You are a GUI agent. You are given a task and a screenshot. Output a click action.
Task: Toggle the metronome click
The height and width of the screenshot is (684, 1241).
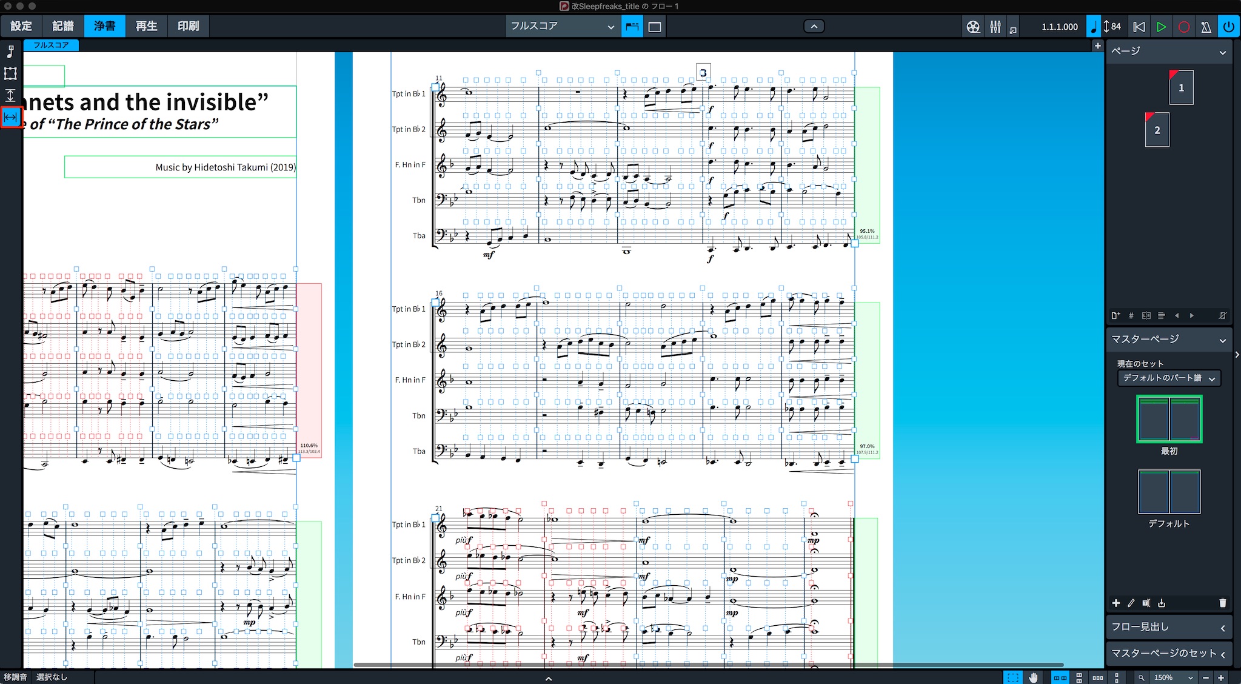1206,27
